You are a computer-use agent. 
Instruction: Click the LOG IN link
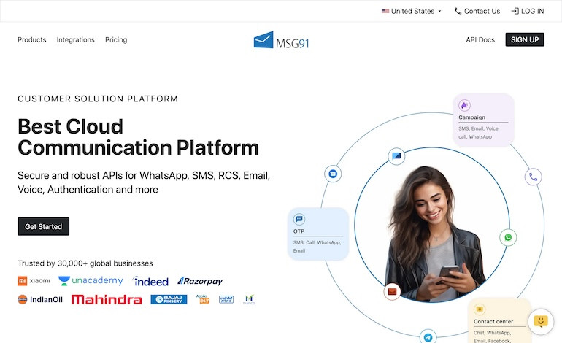[527, 11]
